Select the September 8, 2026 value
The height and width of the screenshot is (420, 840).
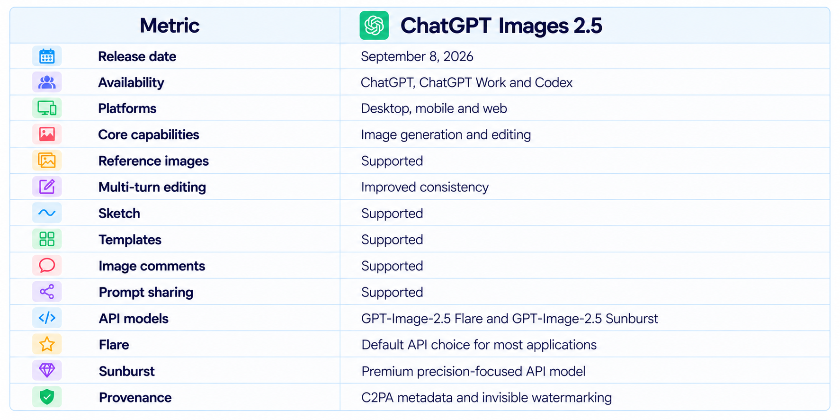417,57
